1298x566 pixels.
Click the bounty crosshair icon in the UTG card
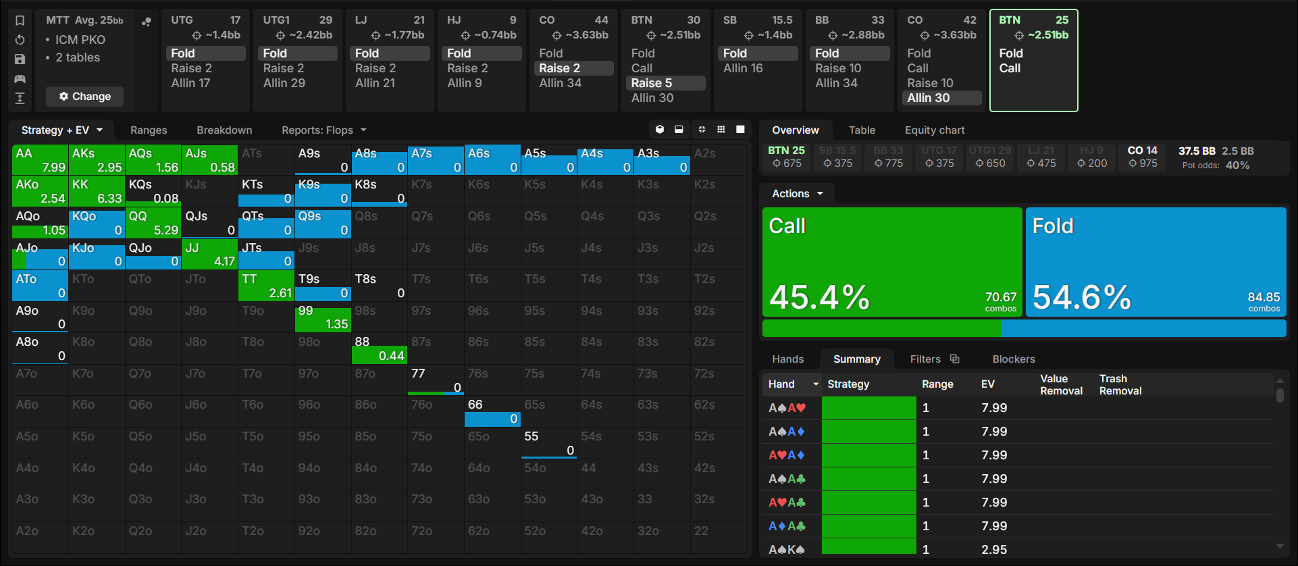[x=197, y=35]
